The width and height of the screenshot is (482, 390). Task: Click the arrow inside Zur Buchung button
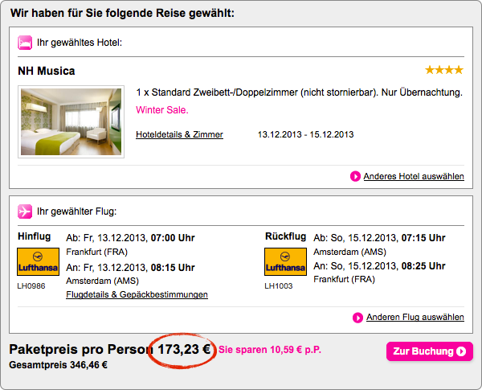461,351
